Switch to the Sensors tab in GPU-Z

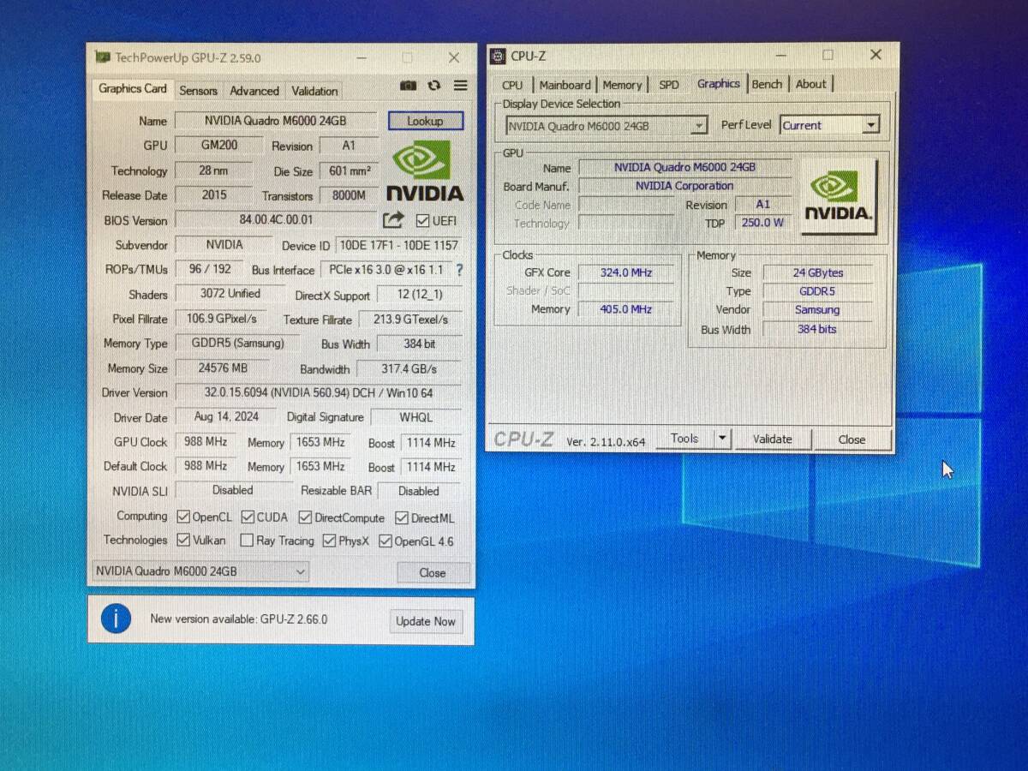pos(198,91)
